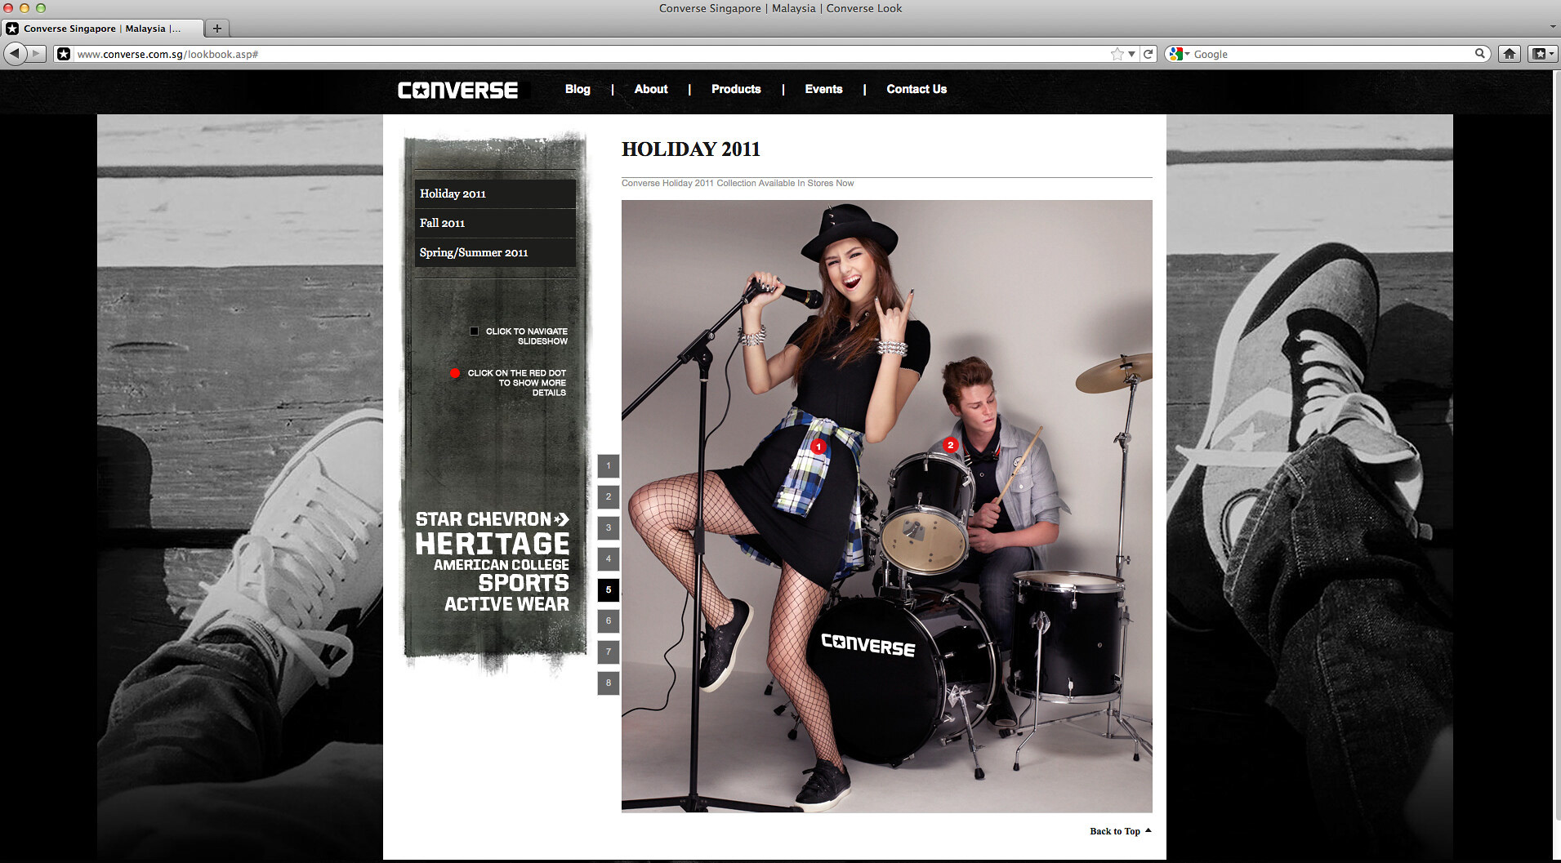The height and width of the screenshot is (863, 1561).
Task: Click the Converse logo in header
Action: 458,90
